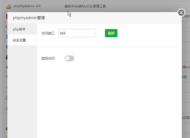Click the green 保存 button
This screenshot has width=190, height=138.
111,33
